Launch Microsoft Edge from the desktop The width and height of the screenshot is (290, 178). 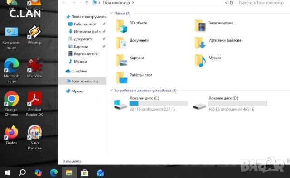11,70
